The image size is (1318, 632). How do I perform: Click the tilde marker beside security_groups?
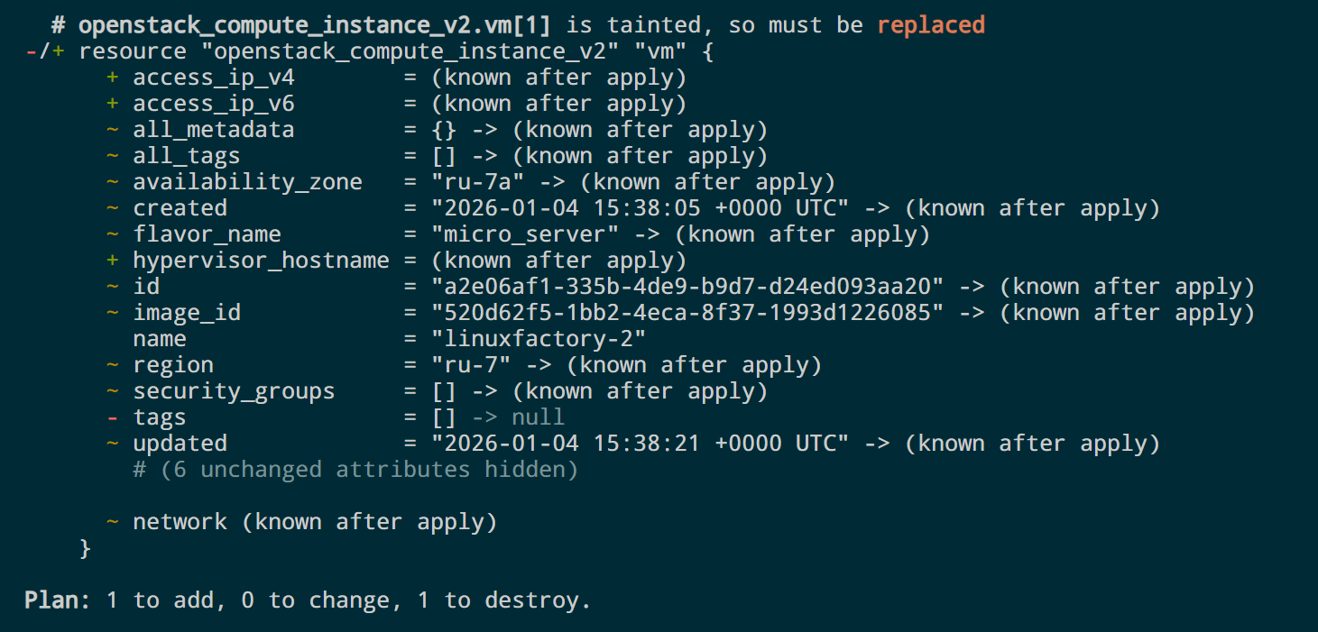[x=113, y=391]
